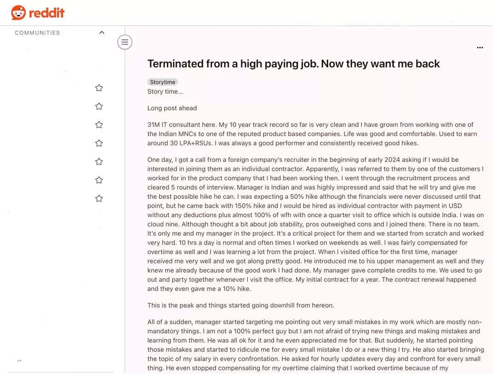The image size is (493, 374).
Task: Star the sixth community in the list
Action: tap(99, 180)
